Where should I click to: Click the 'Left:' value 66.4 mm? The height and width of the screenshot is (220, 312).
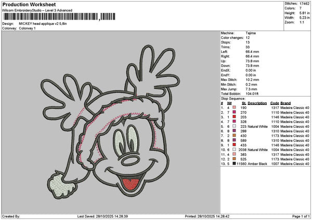[x=252, y=51]
